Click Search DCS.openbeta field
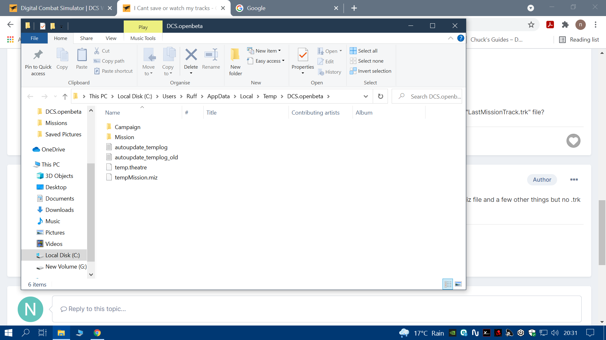606x340 pixels. point(427,96)
